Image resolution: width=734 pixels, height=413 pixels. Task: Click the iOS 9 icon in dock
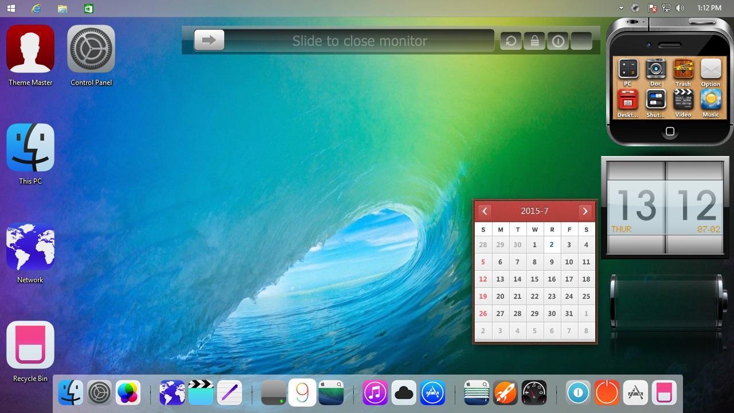[302, 393]
